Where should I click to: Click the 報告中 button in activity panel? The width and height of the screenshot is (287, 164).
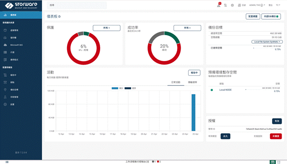coord(194,73)
